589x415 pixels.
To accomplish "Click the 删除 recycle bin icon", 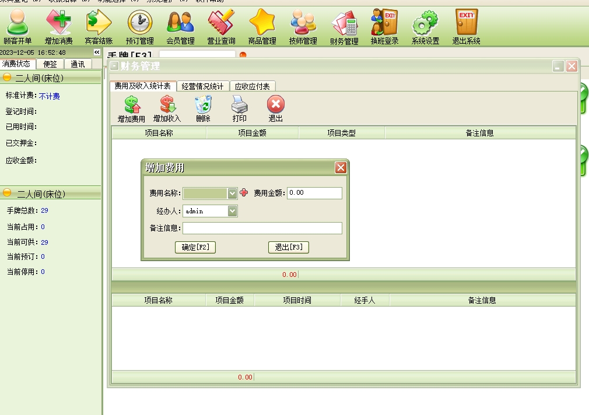I will coord(203,108).
